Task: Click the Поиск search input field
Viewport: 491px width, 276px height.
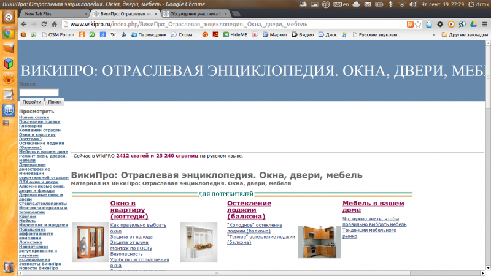Action: point(39,93)
